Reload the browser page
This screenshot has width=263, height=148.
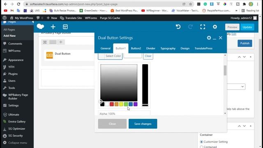point(18,4)
